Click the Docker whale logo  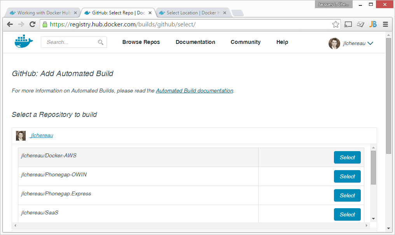pyautogui.click(x=24, y=41)
